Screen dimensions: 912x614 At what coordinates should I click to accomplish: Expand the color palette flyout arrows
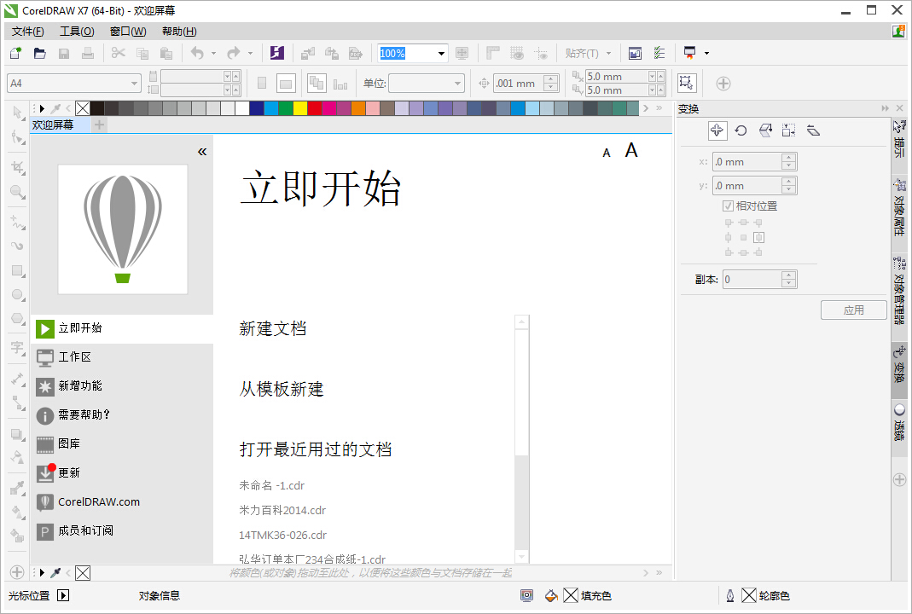coord(659,108)
